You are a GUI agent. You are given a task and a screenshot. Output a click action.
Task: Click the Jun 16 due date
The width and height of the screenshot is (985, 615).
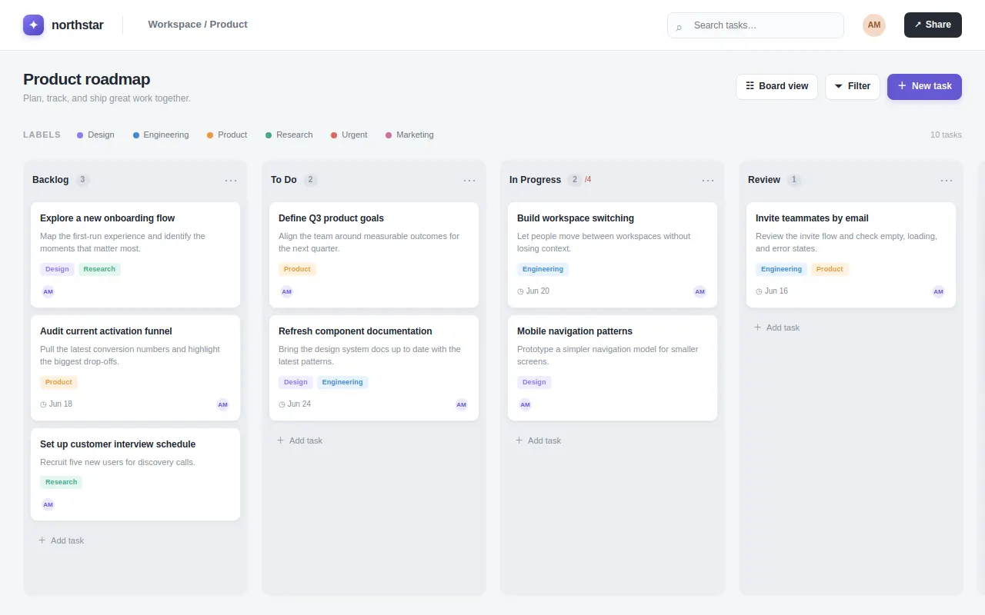click(x=772, y=291)
